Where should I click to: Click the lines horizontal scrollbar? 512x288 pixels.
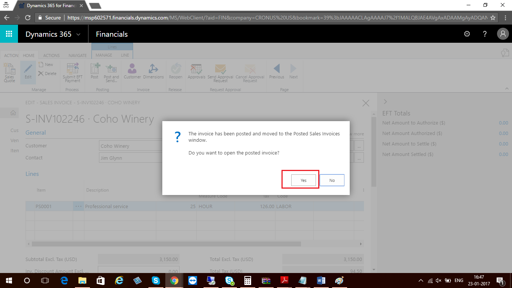coord(166,244)
